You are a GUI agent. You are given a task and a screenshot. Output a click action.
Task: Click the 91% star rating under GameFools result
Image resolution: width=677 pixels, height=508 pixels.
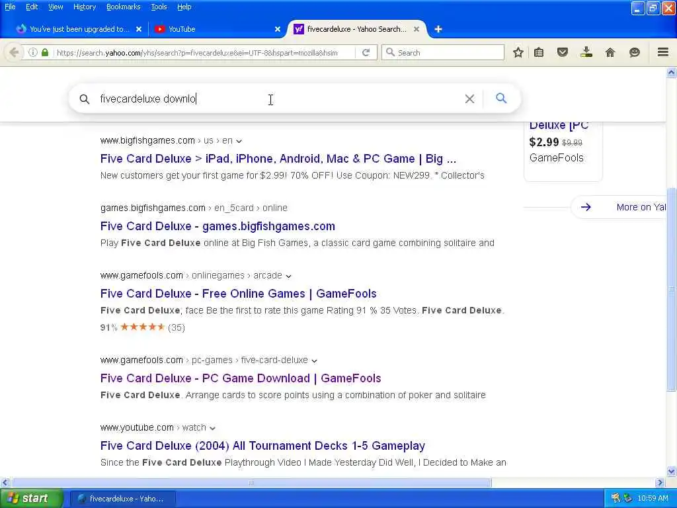pyautogui.click(x=143, y=327)
